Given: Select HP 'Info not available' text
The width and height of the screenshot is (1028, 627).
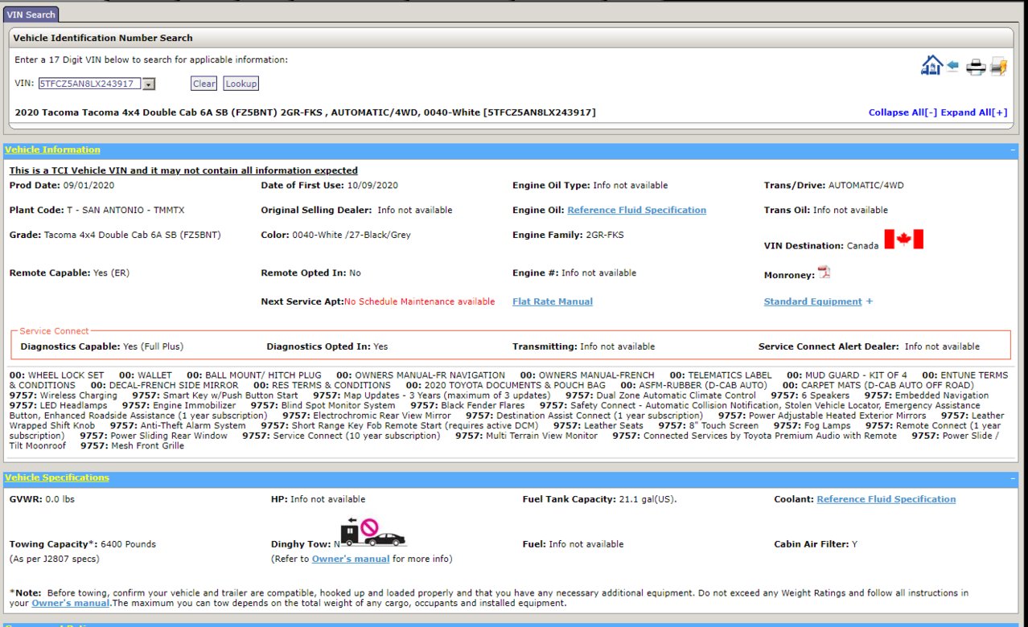Looking at the screenshot, I should pyautogui.click(x=327, y=499).
